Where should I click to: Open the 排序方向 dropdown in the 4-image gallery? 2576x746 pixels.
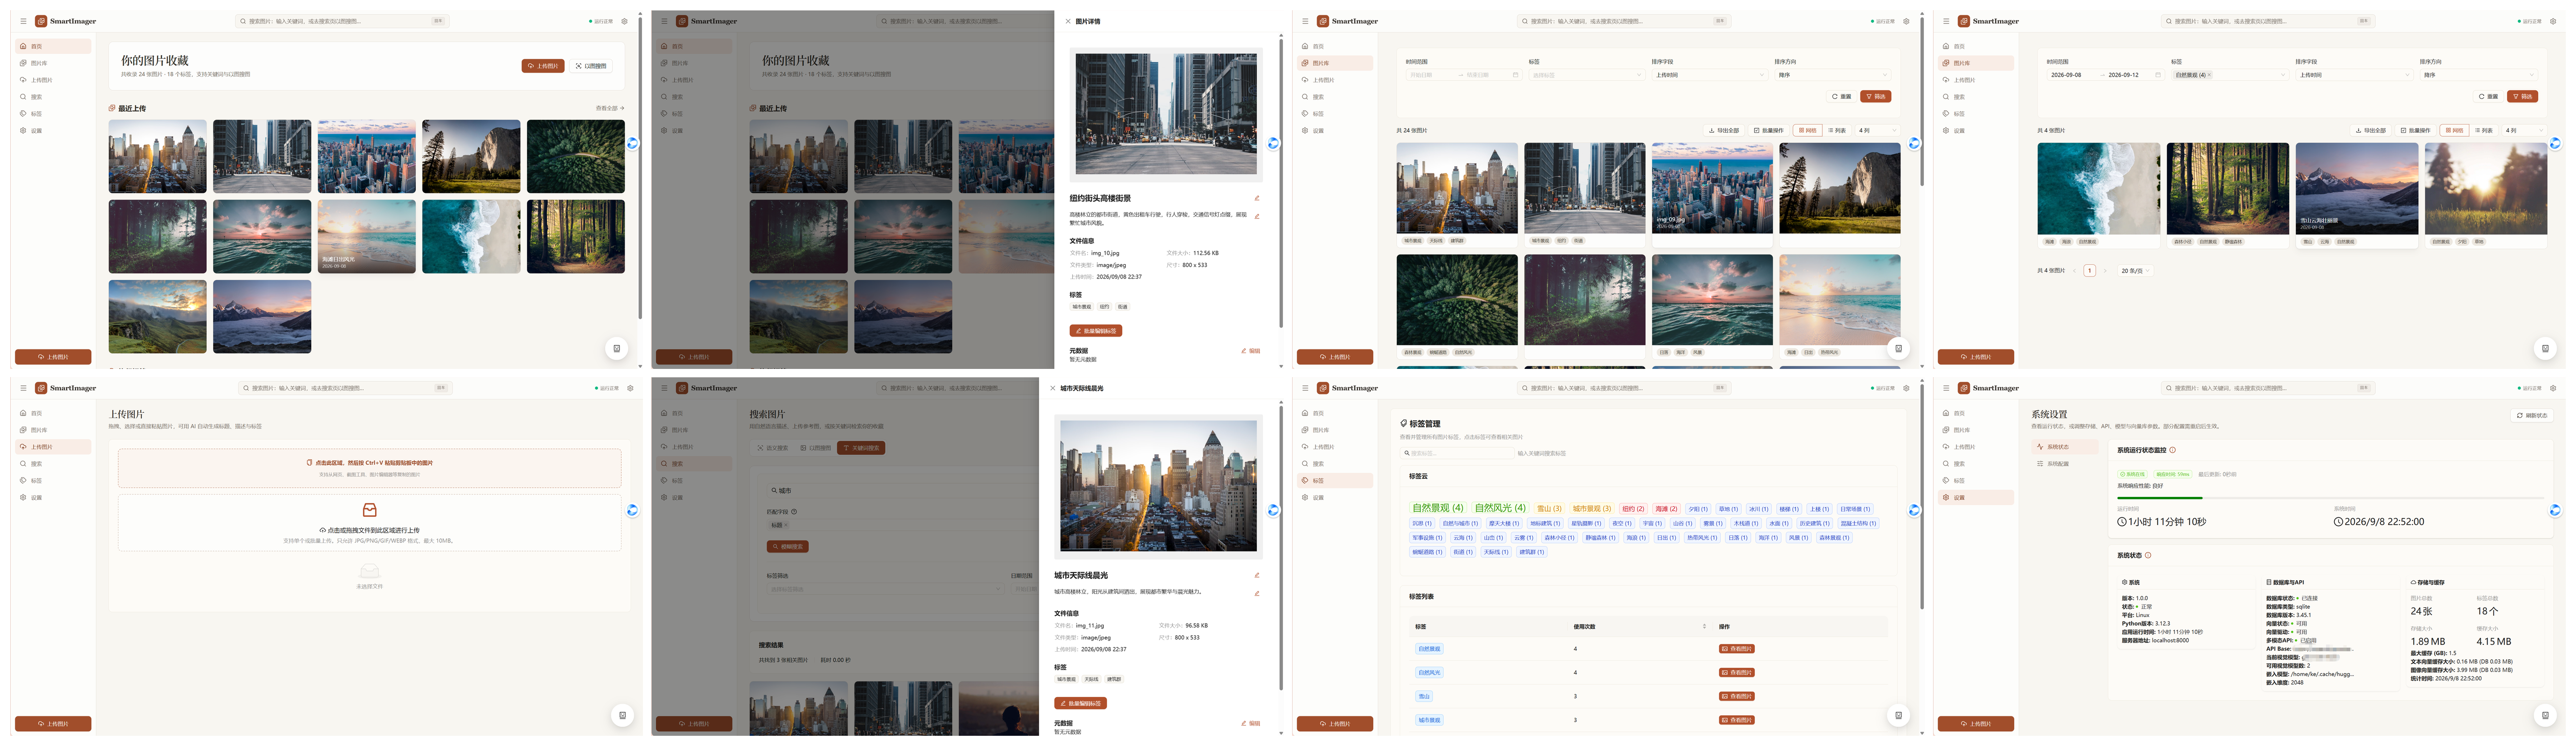coord(2478,75)
